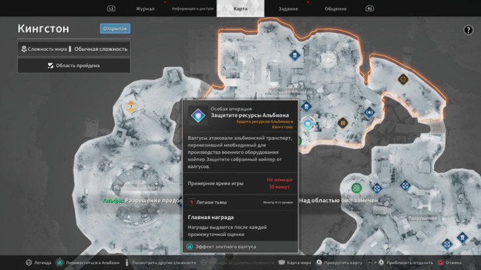Select the yellow question-mark diamond marker
Screen dimensions: 481x270
coord(131,107)
